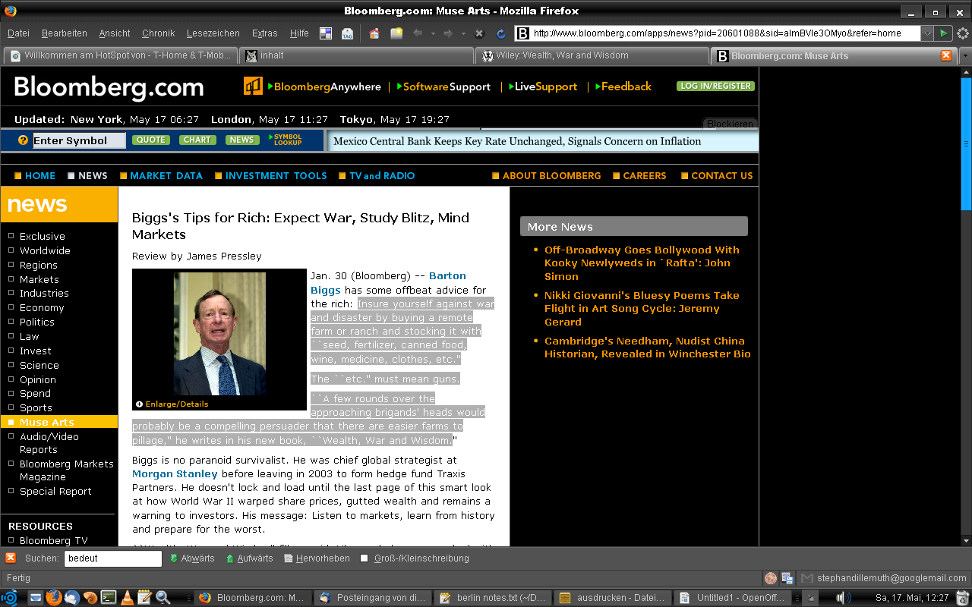Click the Enter Symbol help question icon
Screen dimensions: 972x607
pos(23,140)
